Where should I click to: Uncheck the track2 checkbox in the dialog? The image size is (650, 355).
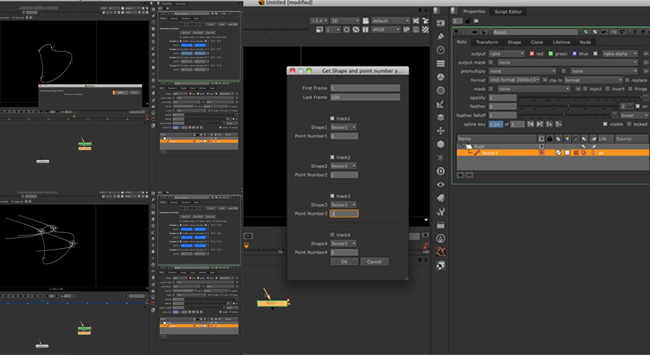tap(332, 157)
